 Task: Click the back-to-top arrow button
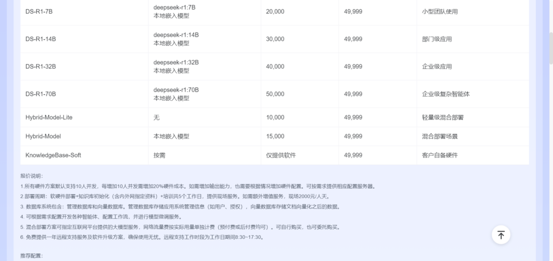(501, 235)
